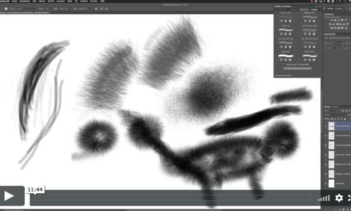Image resolution: width=351 pixels, height=211 pixels.
Task: Open video player settings gear
Action: click(x=339, y=198)
